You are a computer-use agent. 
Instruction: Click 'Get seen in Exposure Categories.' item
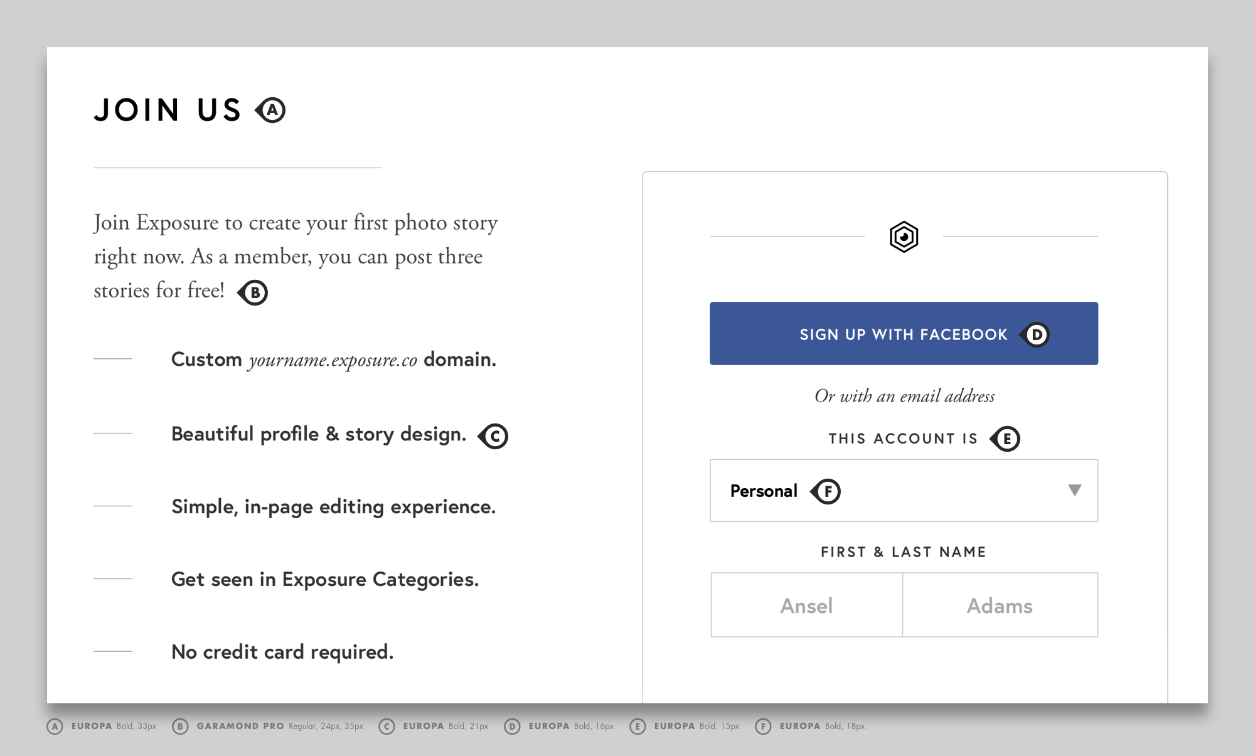click(324, 579)
